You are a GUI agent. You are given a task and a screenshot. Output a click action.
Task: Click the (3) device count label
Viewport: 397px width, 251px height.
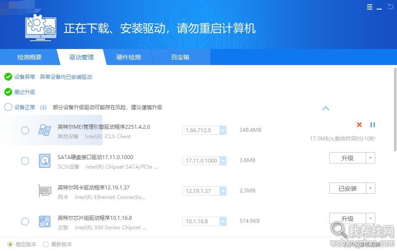point(43,107)
